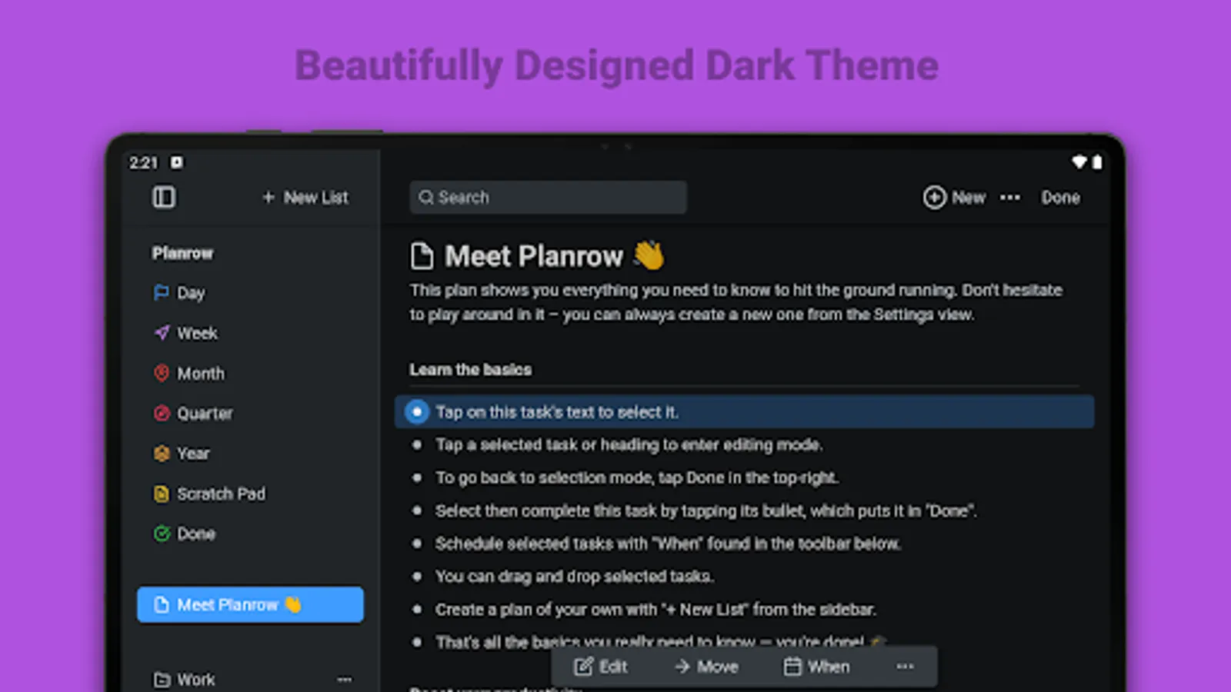The image size is (1231, 692).
Task: Open the Quarter view
Action: [205, 413]
